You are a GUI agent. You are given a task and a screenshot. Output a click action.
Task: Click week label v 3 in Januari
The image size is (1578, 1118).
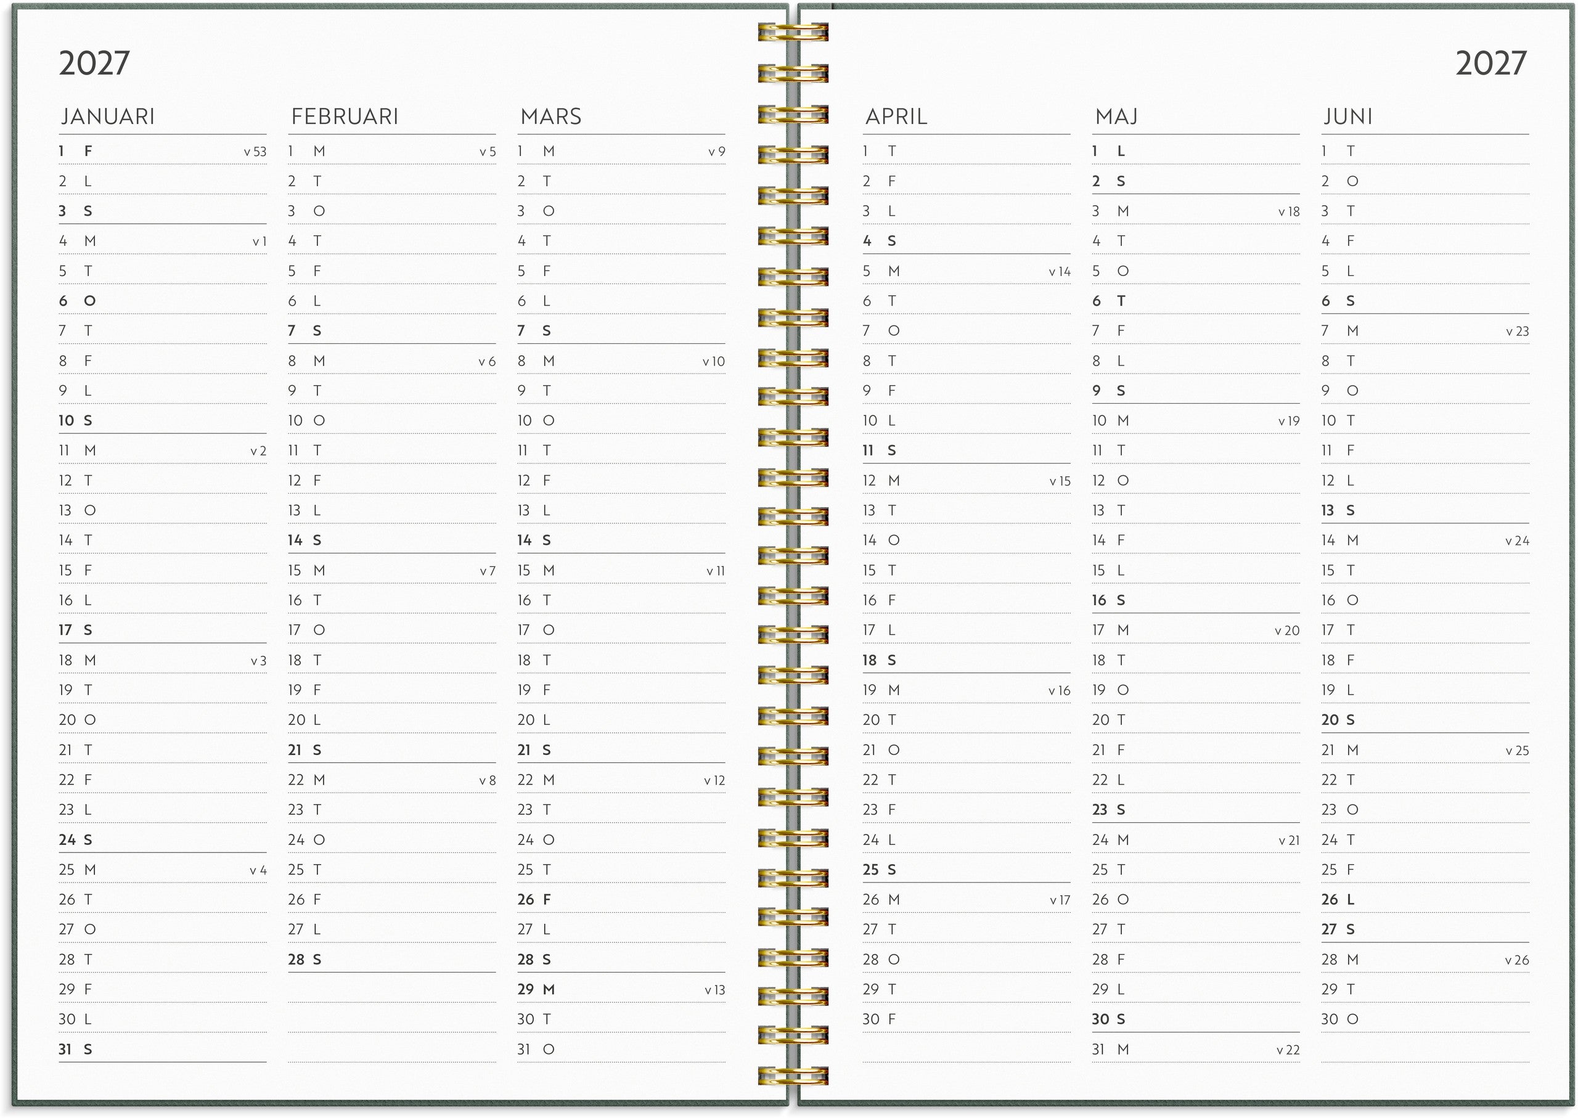tap(258, 661)
